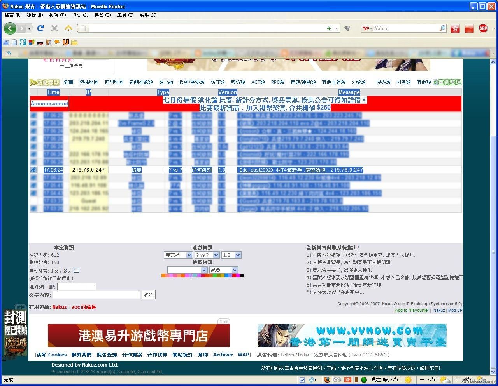This screenshot has height=386, width=498.
Task: Pick the selected light blue color swatch
Action: pos(195,276)
